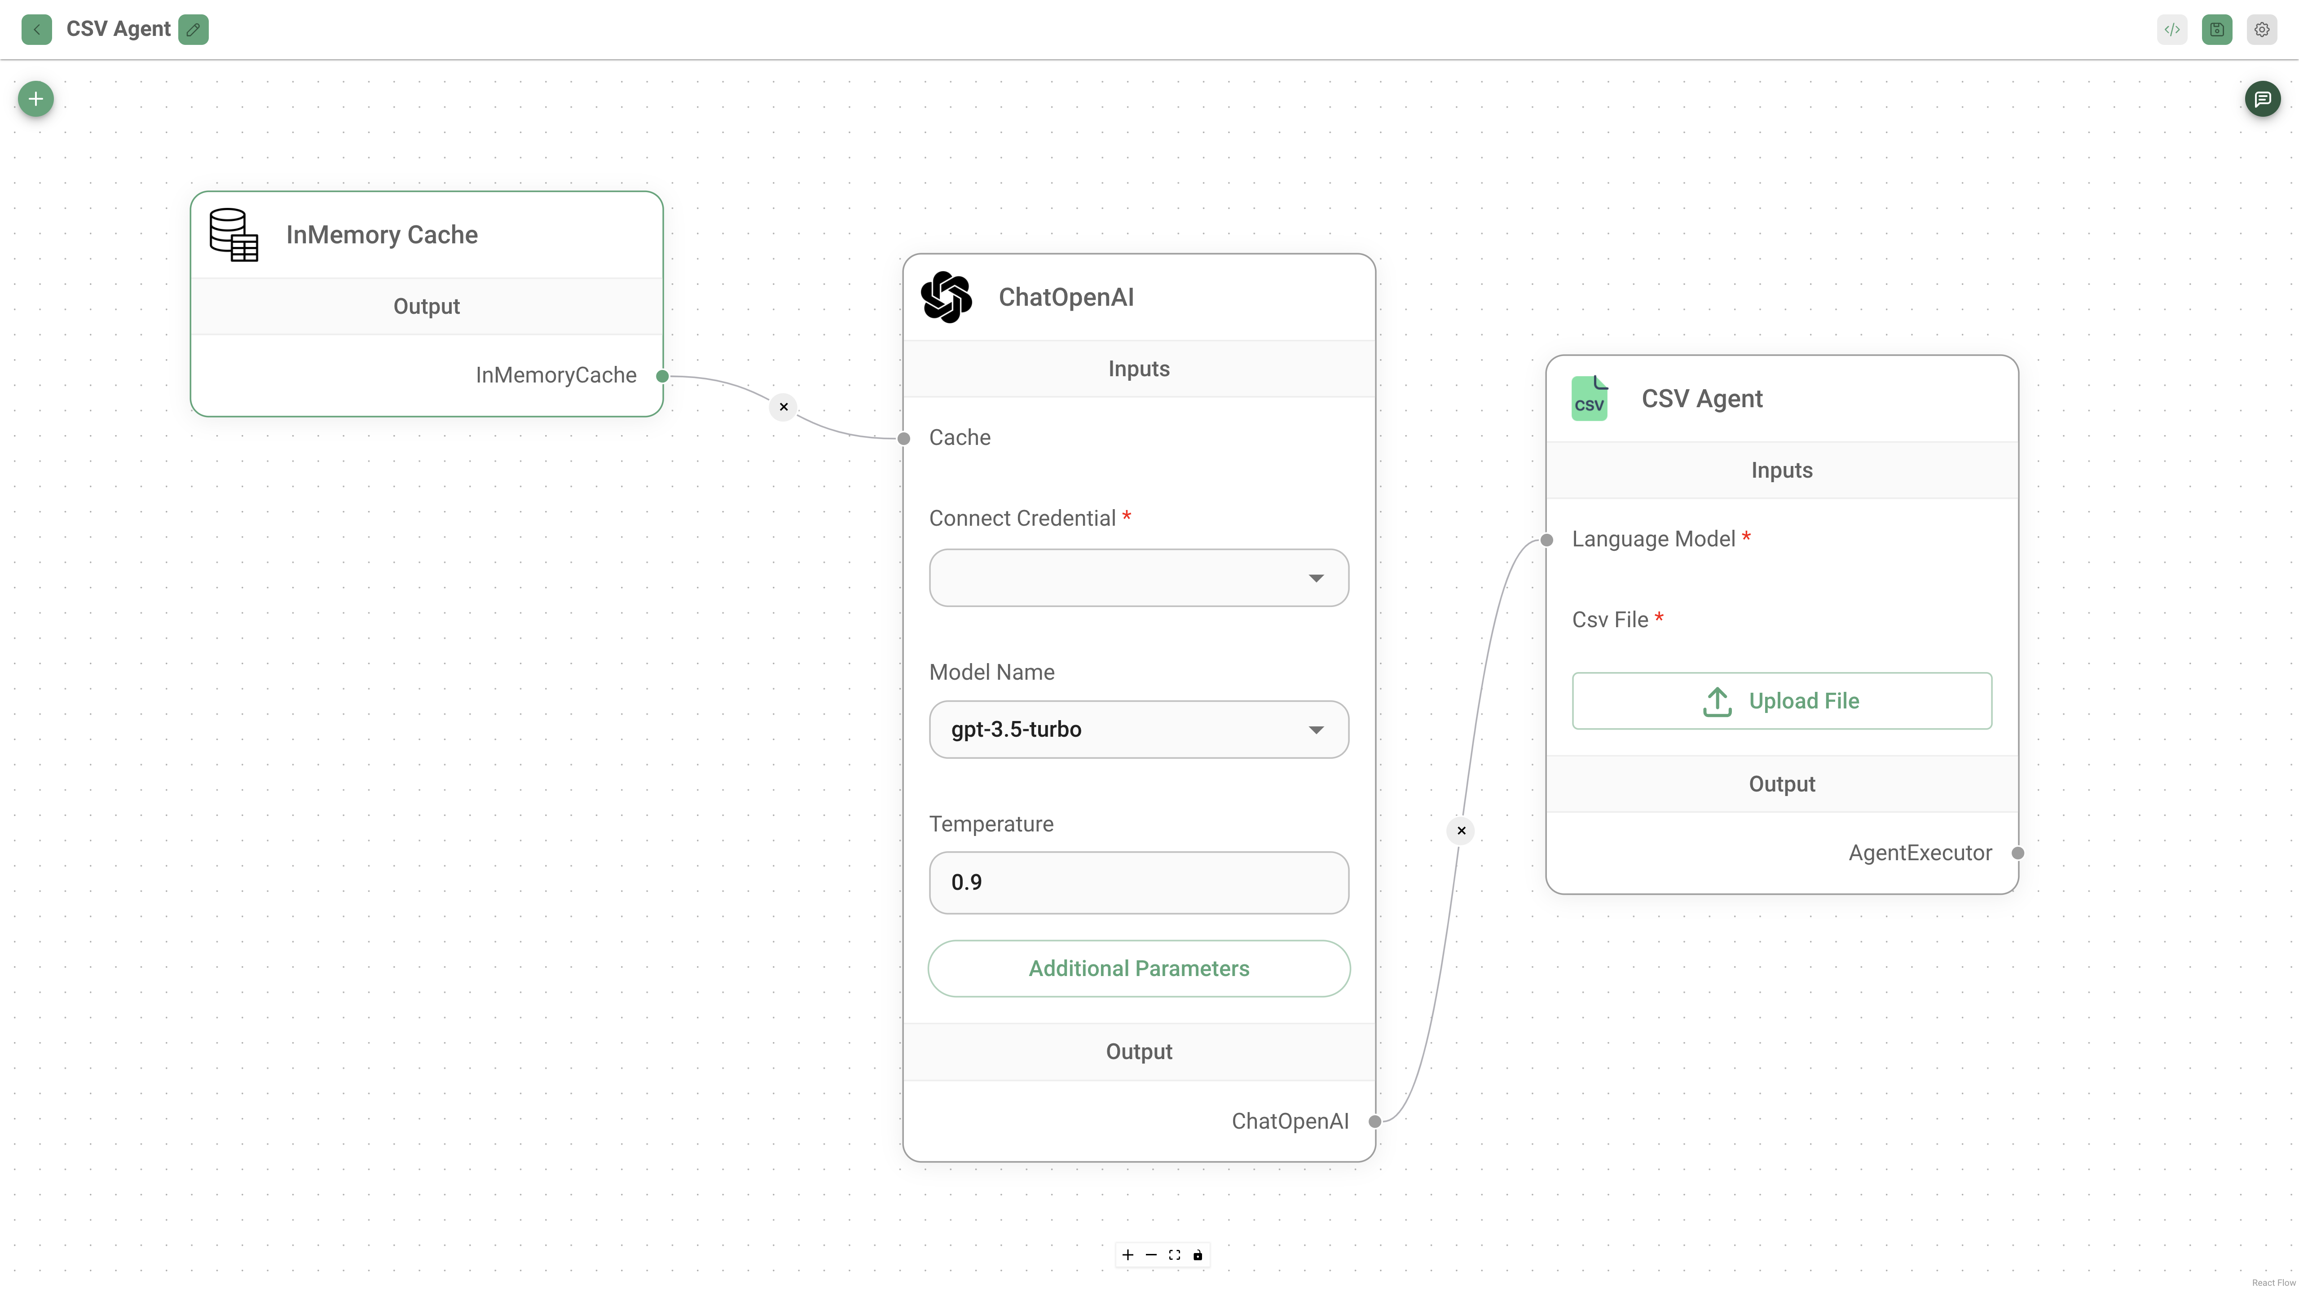The width and height of the screenshot is (2299, 1293).
Task: Click the CSV file icon in CSV Agent node
Action: 1590,398
